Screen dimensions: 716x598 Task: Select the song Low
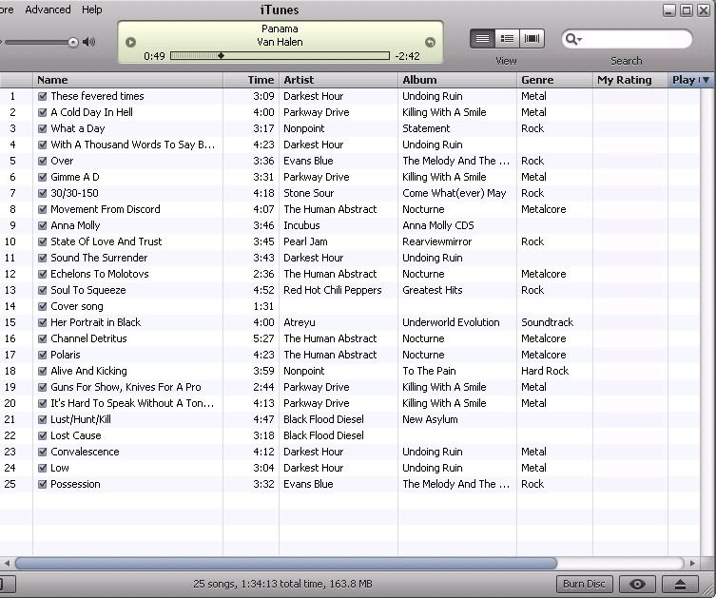[x=60, y=468]
